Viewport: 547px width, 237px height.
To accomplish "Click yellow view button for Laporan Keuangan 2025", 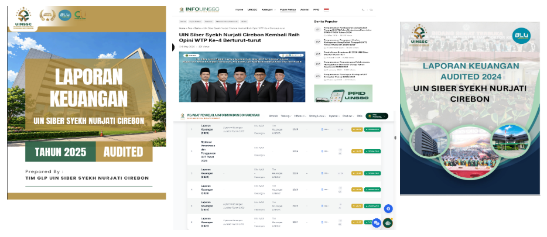I will [357, 129].
